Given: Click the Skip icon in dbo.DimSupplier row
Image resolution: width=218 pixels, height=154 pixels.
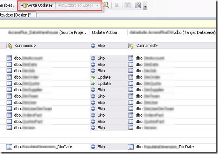Looking at the screenshot, I should pyautogui.click(x=93, y=90).
